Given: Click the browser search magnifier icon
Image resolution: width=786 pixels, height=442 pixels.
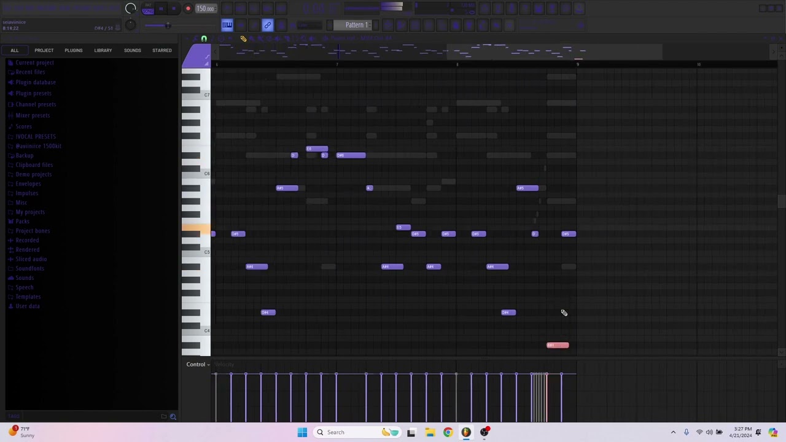Looking at the screenshot, I should (173, 417).
